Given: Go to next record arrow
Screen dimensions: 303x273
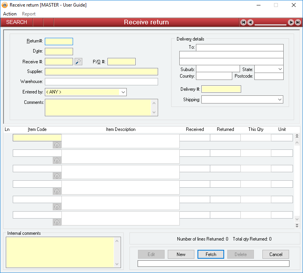Looking at the screenshot, I should click(x=291, y=22).
